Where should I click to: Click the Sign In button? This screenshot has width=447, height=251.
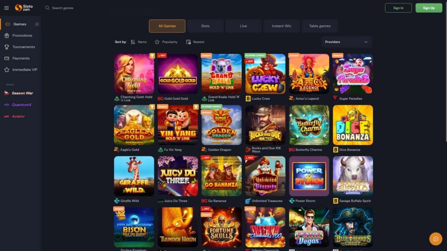coord(398,8)
